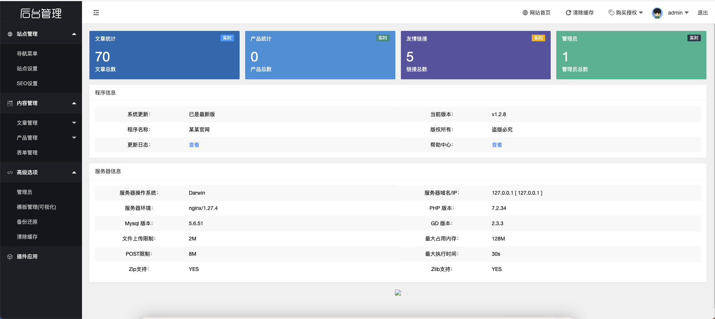The image size is (715, 319).
Task: Collapse the 站点管理 section arrow
Action: tap(74, 34)
